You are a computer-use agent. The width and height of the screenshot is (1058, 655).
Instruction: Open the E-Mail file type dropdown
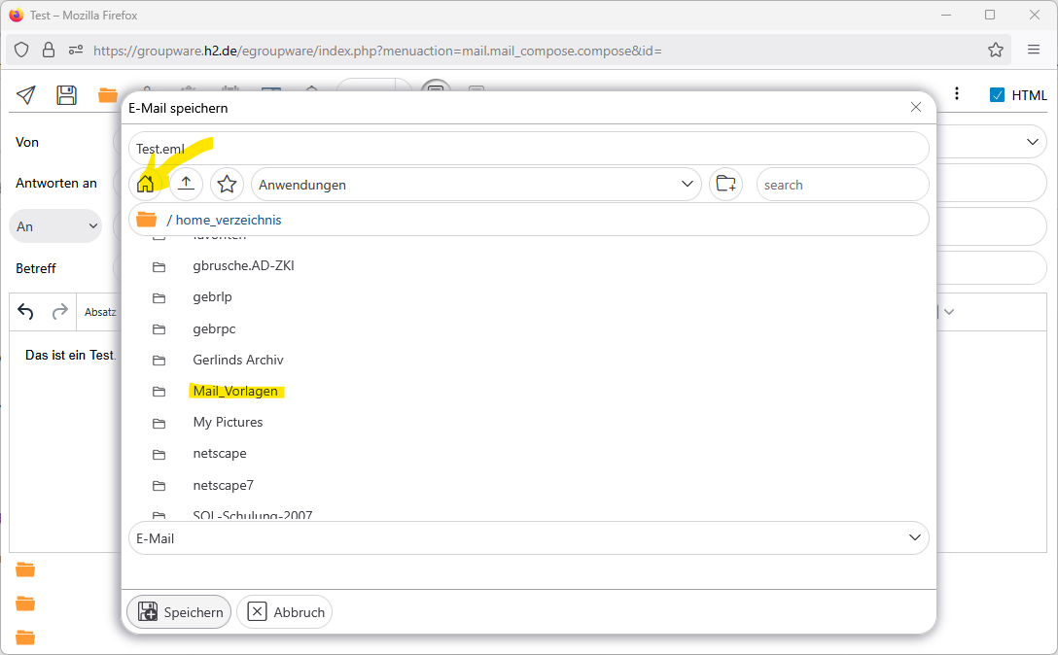(x=528, y=537)
